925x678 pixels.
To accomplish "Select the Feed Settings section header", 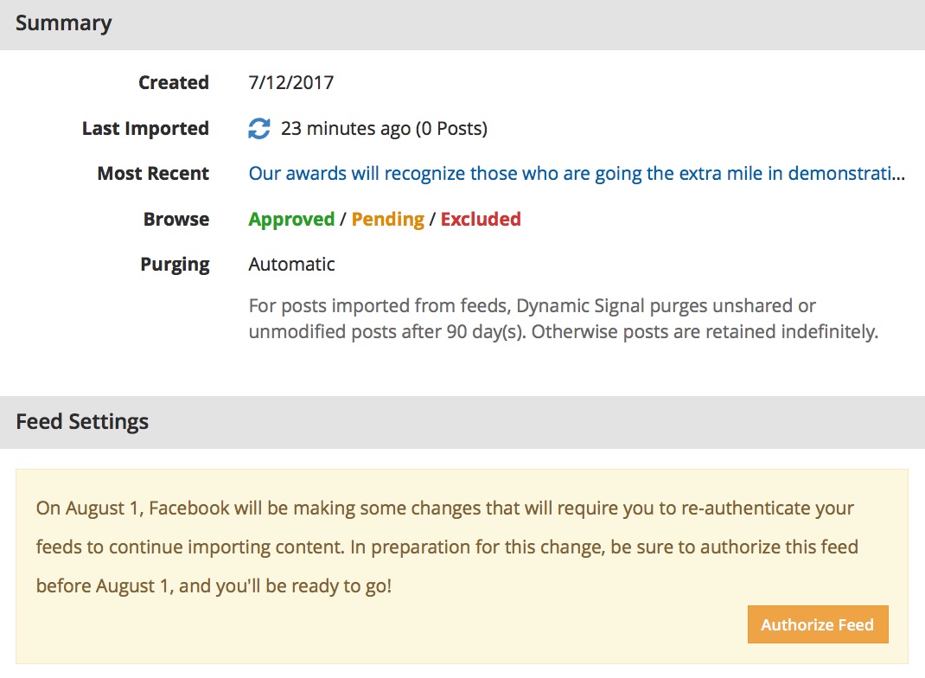I will click(462, 422).
